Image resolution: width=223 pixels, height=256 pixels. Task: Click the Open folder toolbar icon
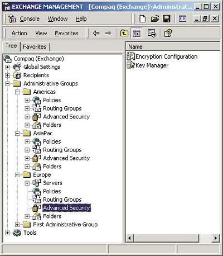pos(155,19)
